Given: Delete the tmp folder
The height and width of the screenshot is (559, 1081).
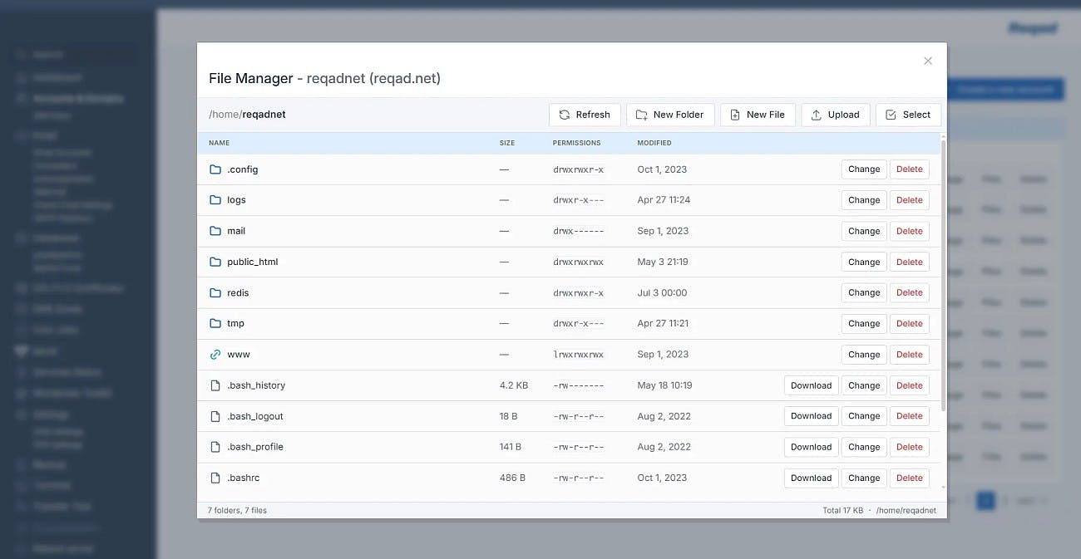Looking at the screenshot, I should (x=910, y=323).
